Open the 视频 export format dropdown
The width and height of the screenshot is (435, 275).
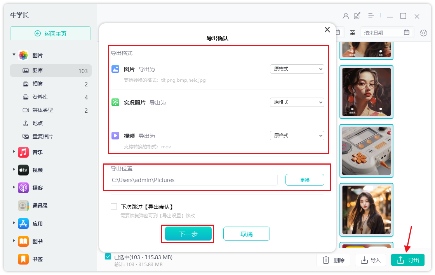(297, 135)
